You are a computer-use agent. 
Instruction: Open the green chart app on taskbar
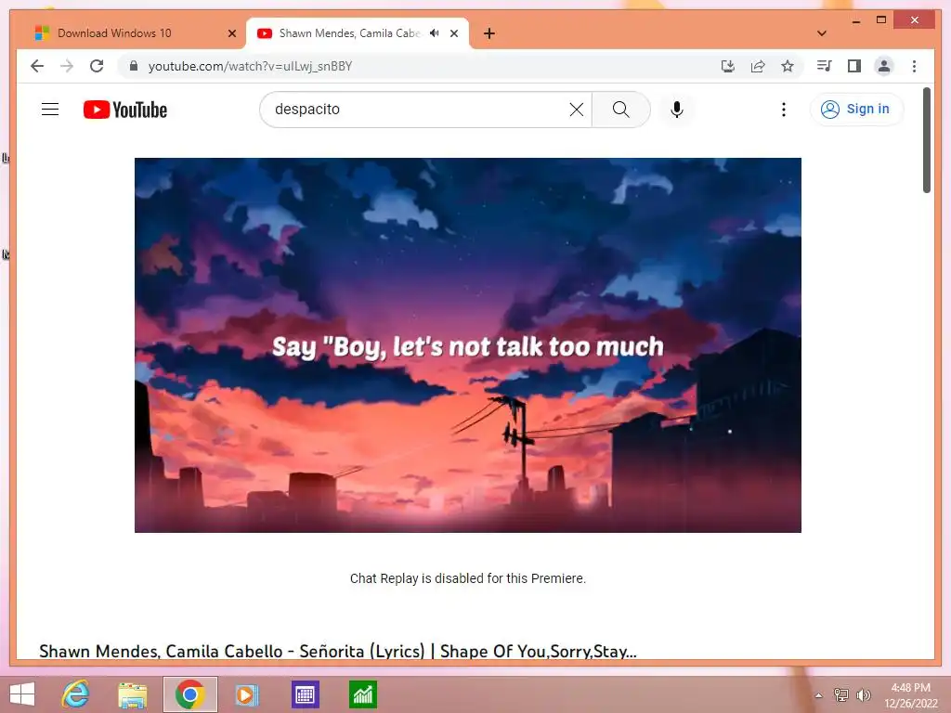pyautogui.click(x=363, y=694)
